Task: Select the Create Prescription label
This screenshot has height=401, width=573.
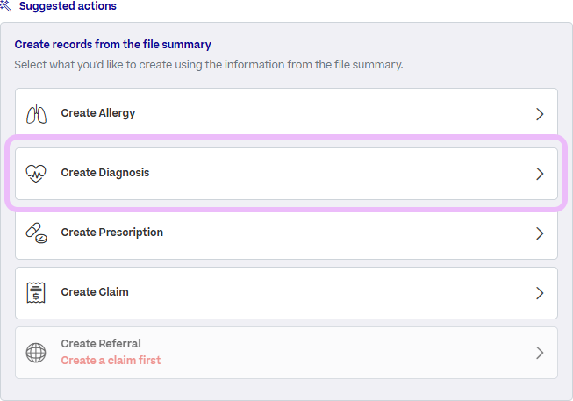Action: pyautogui.click(x=111, y=233)
